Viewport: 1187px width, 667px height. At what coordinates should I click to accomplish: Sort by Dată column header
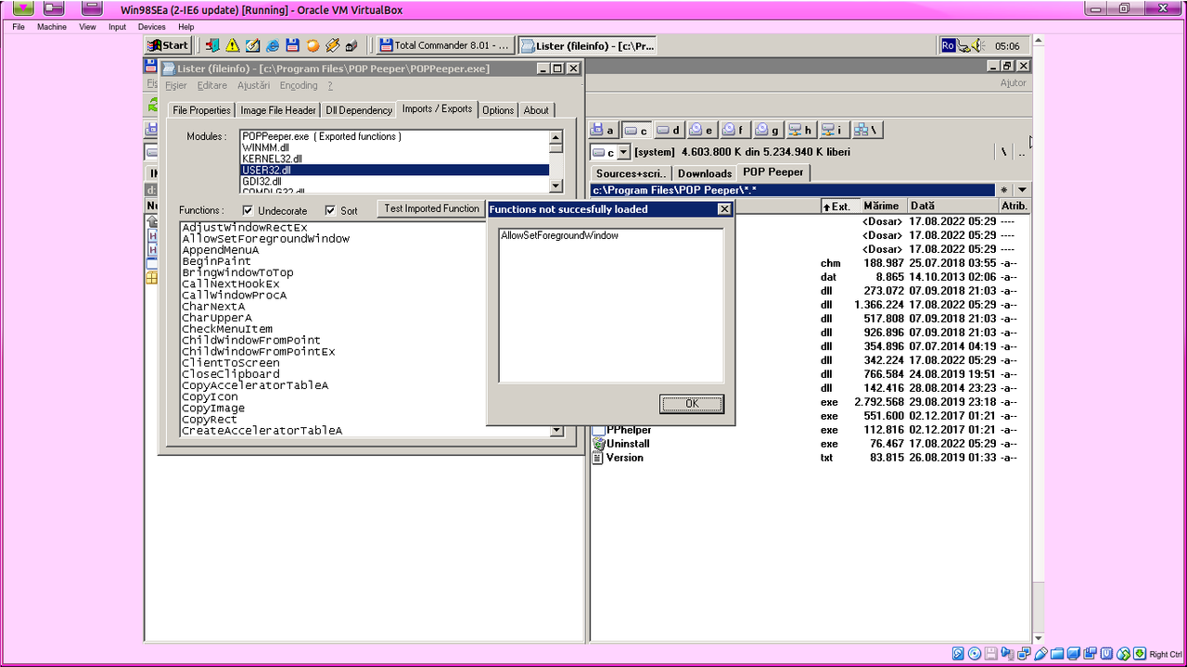point(951,206)
